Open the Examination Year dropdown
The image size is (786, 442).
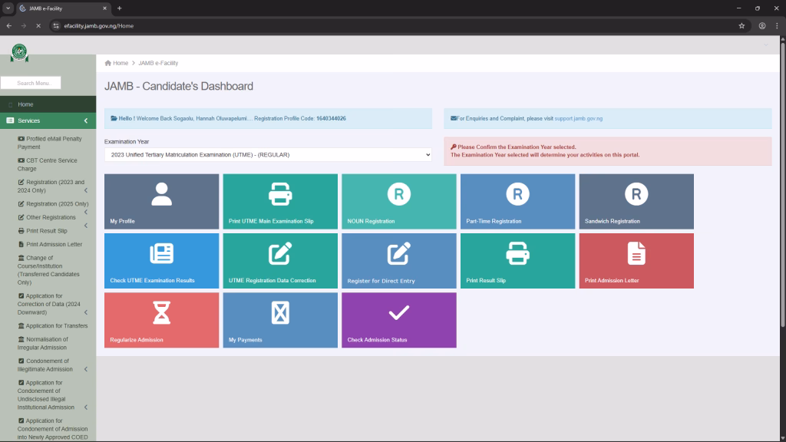[268, 155]
